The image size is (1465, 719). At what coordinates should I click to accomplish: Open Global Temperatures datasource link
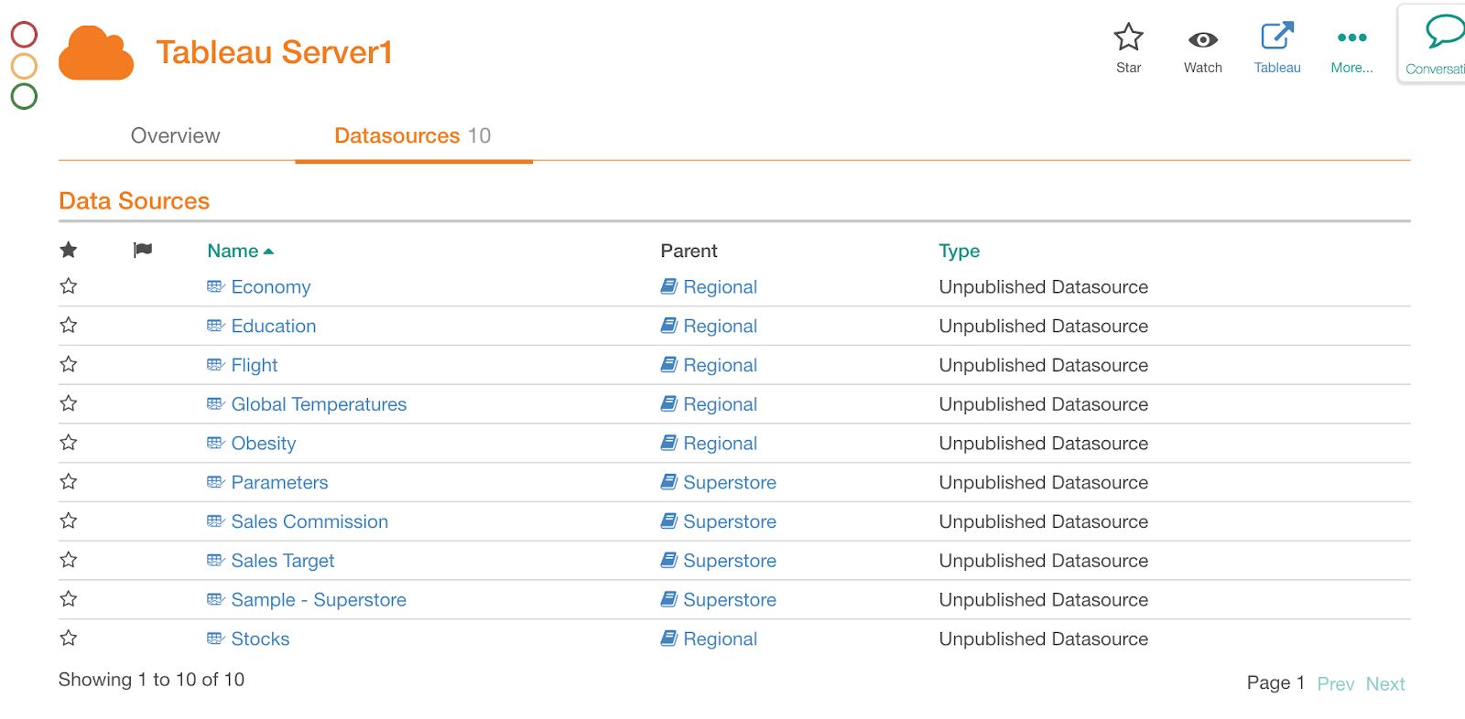pyautogui.click(x=319, y=404)
